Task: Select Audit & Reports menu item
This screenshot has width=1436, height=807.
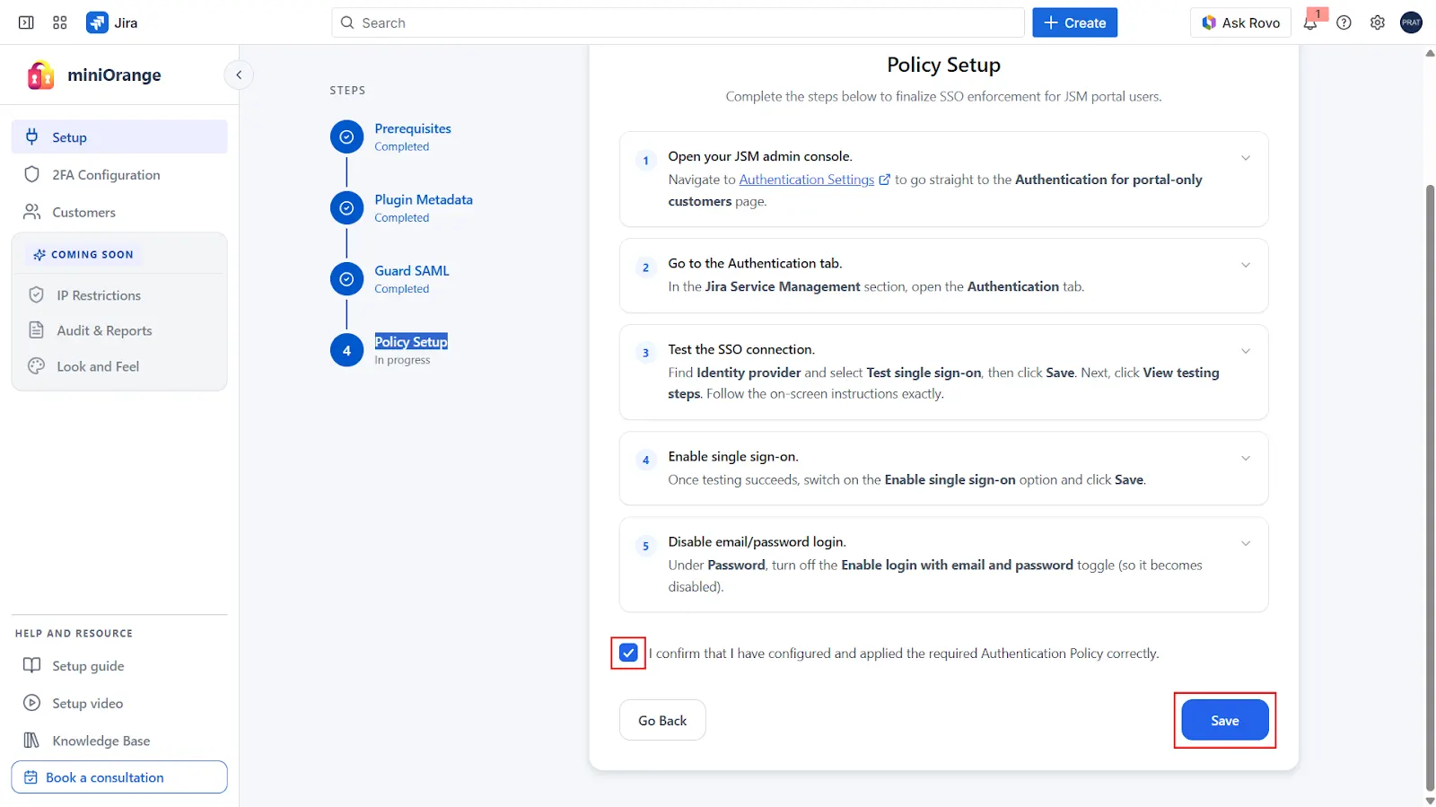Action: [x=119, y=330]
